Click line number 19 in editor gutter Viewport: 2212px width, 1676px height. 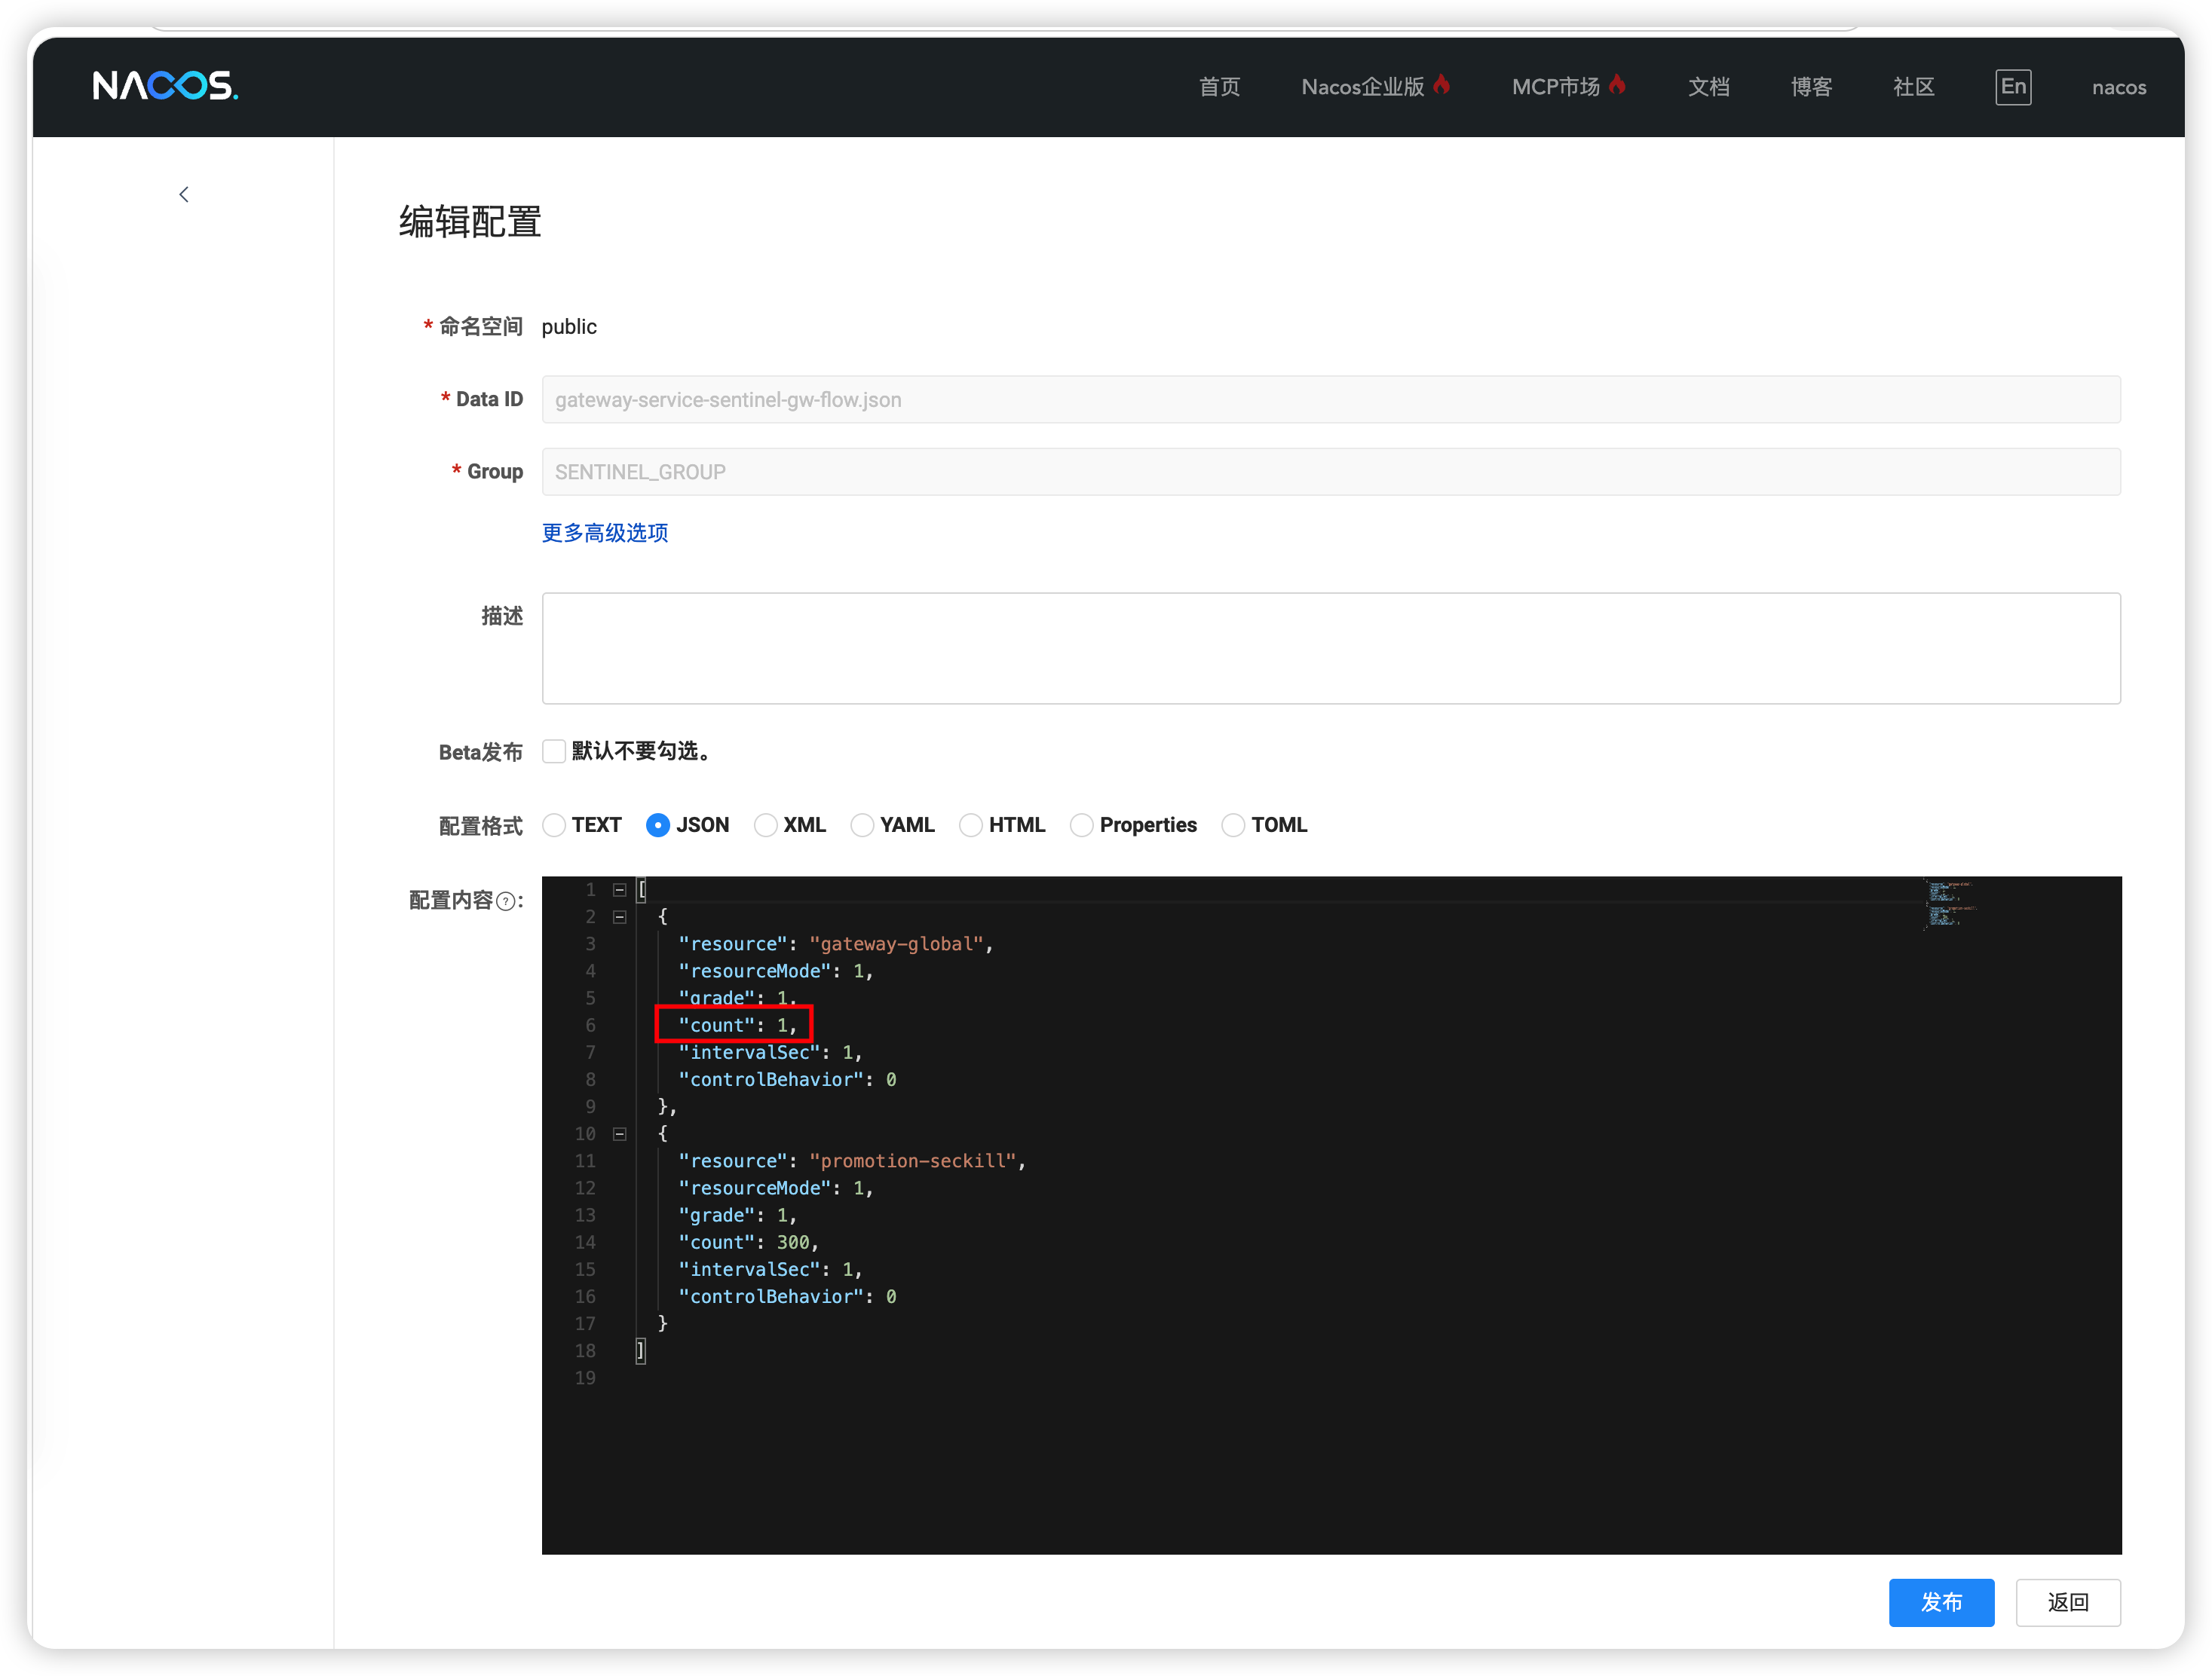(585, 1377)
